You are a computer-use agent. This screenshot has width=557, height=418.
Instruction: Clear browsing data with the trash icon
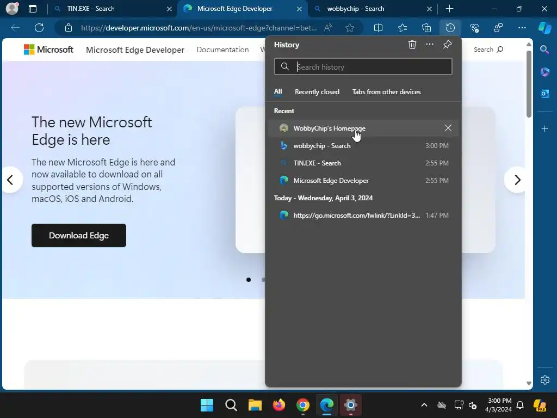[x=412, y=45]
